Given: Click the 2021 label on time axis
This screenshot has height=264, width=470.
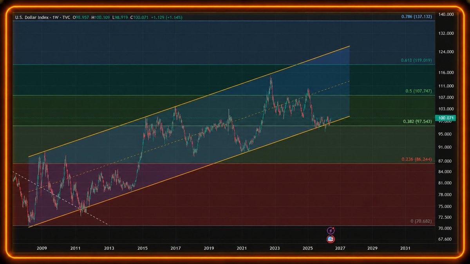Looking at the screenshot, I should tap(242, 248).
